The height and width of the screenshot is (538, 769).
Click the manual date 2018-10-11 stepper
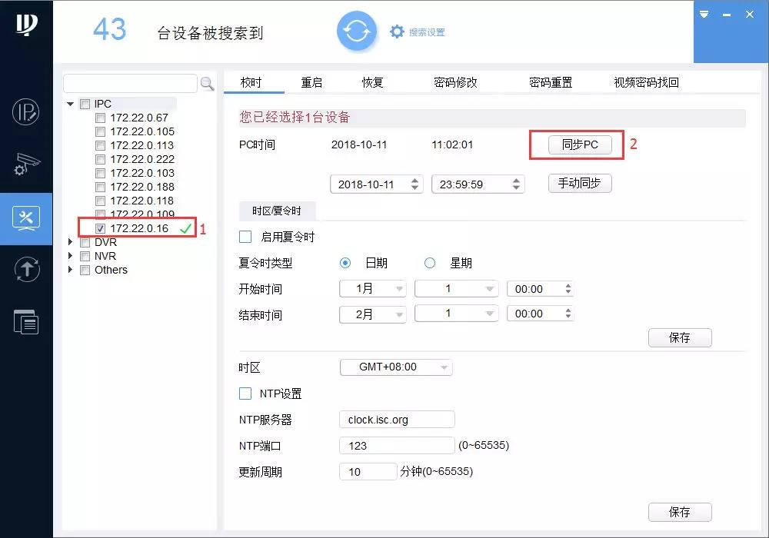click(x=415, y=184)
